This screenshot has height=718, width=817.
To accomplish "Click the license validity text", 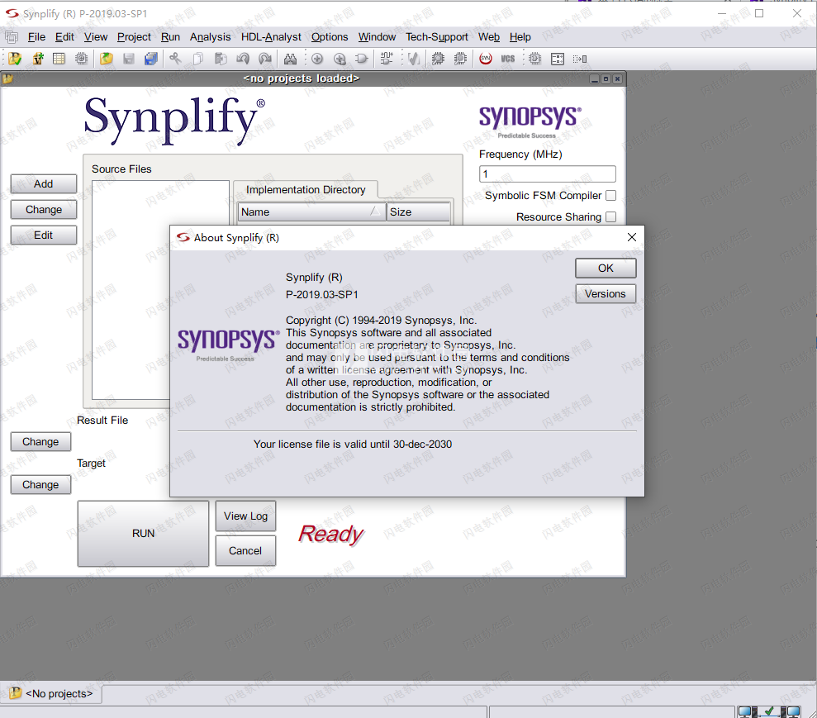I will (x=353, y=445).
